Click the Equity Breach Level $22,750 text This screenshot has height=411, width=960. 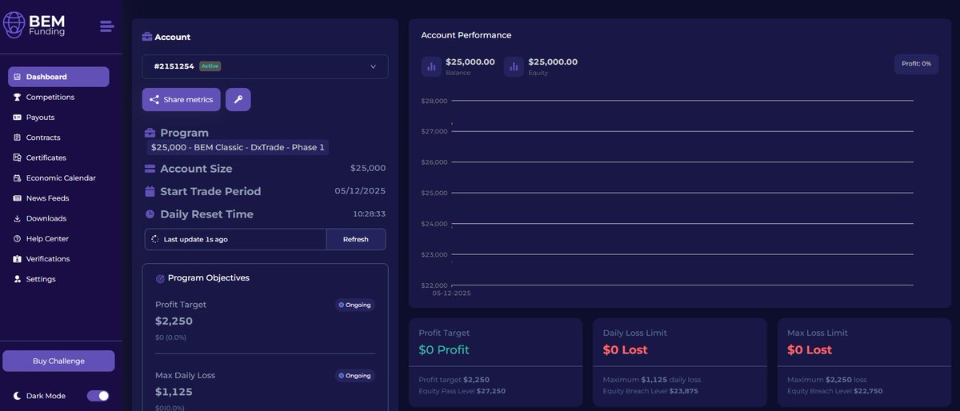click(835, 391)
